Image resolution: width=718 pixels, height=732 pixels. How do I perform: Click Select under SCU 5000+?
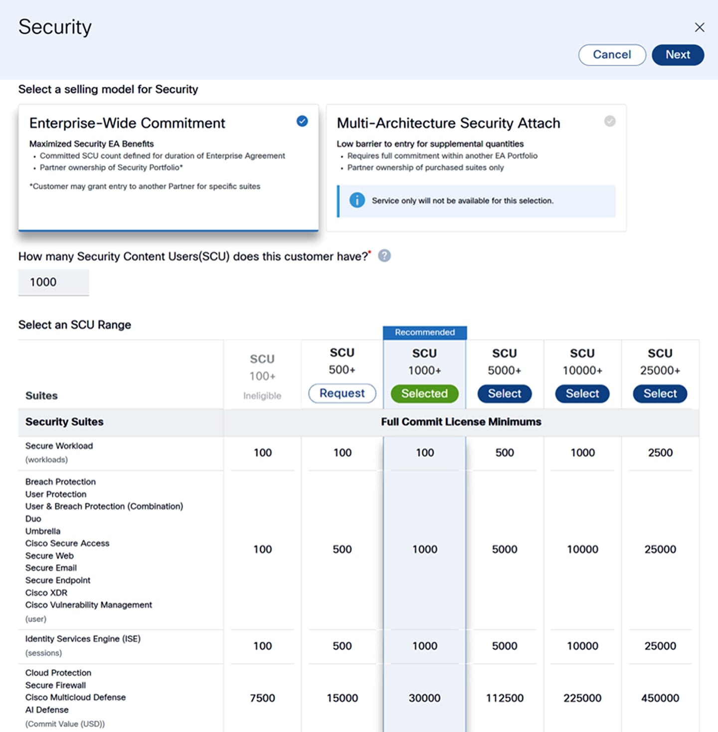505,394
